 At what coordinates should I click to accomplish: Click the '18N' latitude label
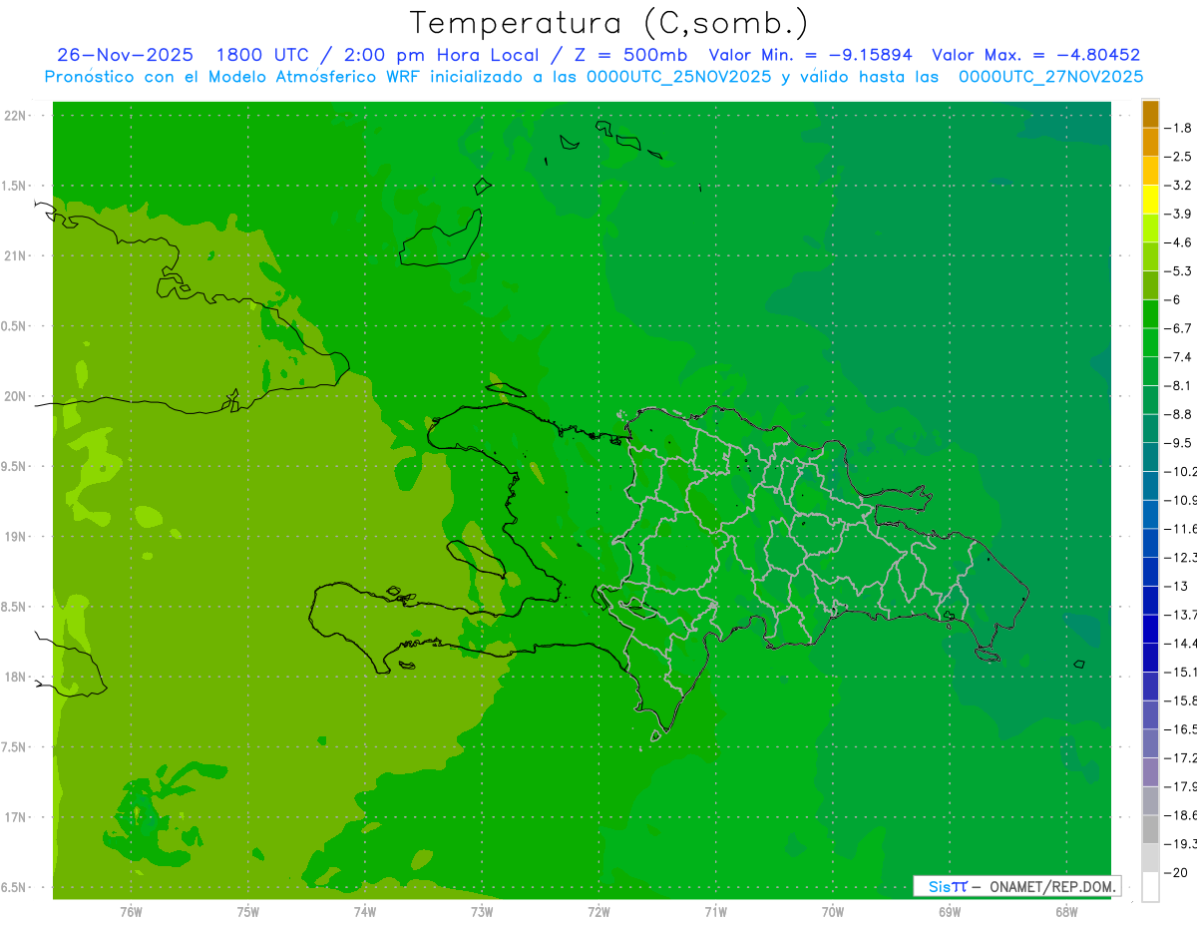14,677
